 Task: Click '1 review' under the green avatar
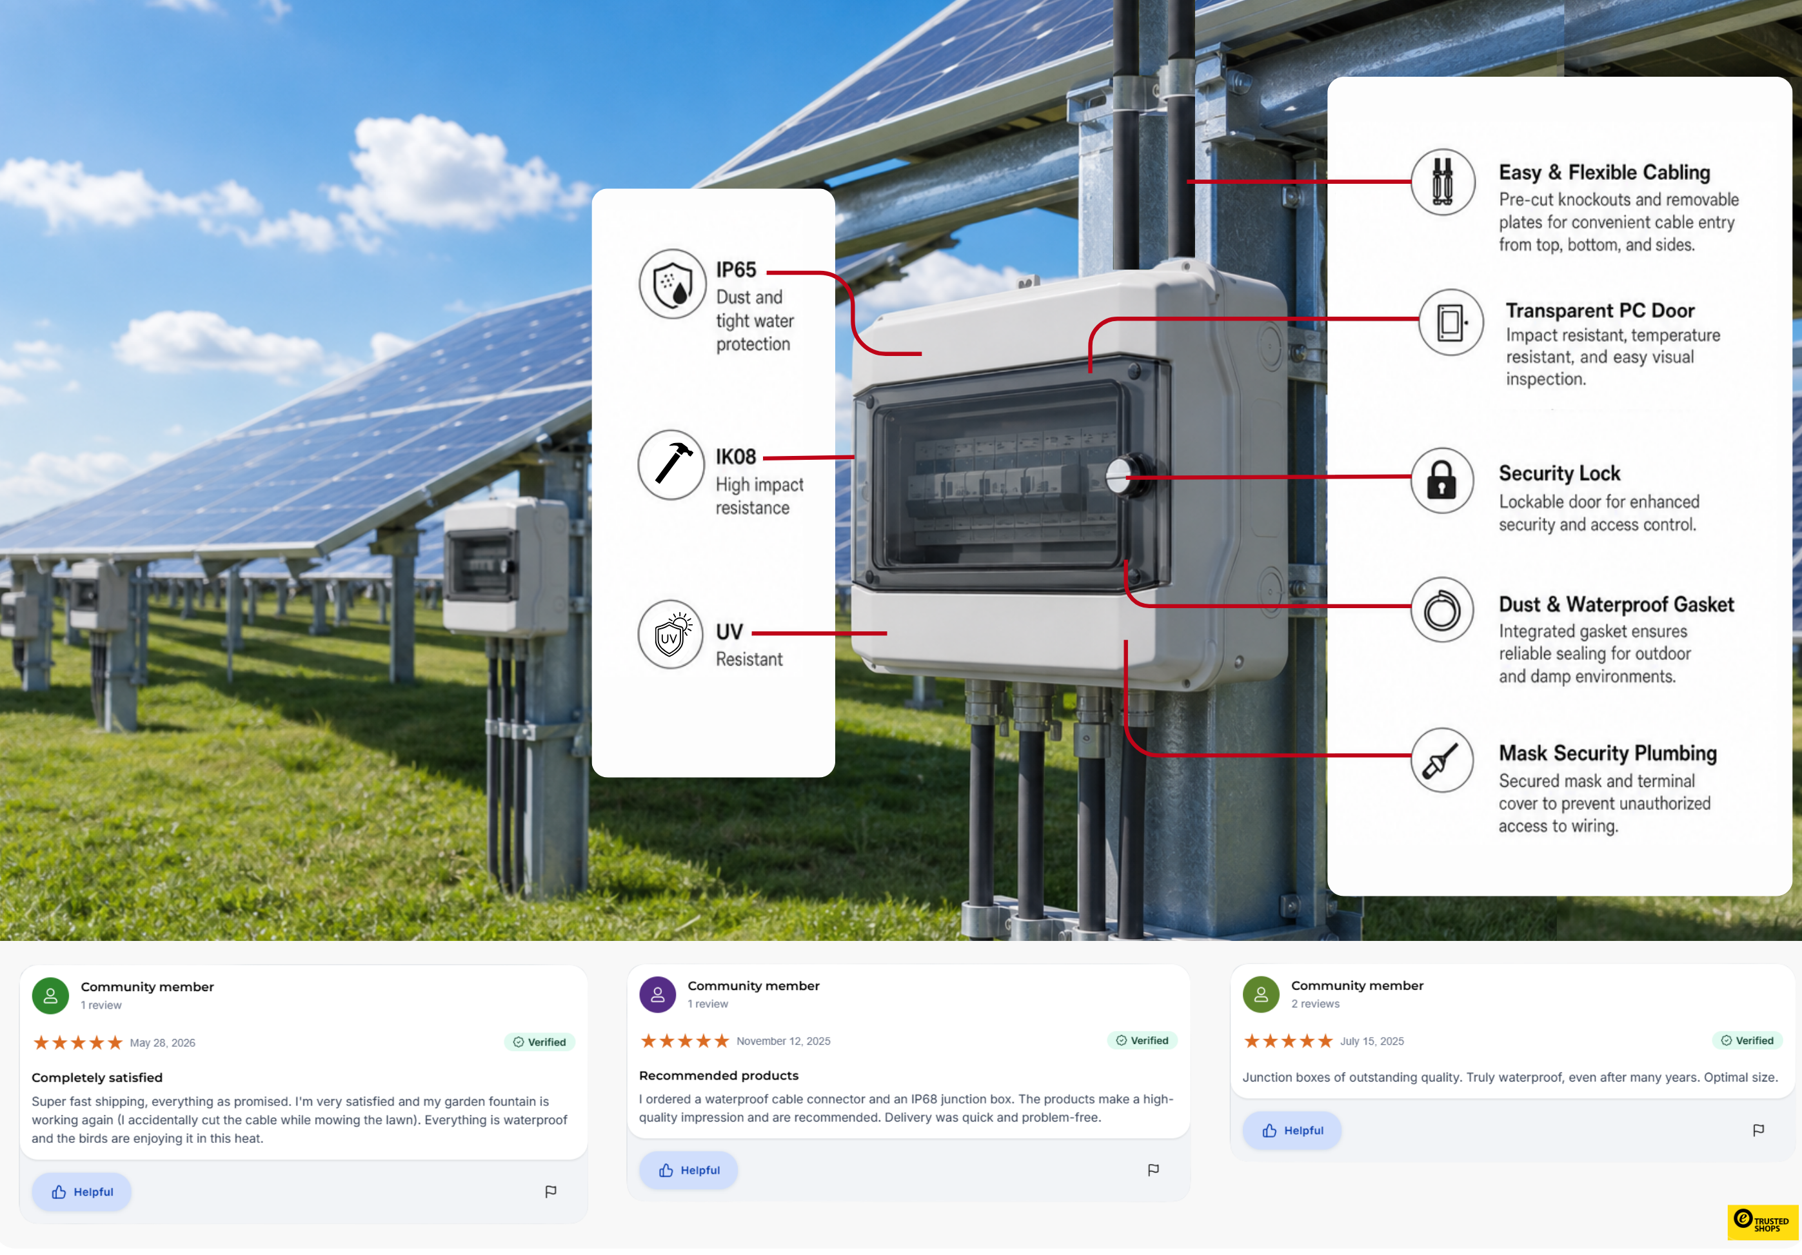101,1005
